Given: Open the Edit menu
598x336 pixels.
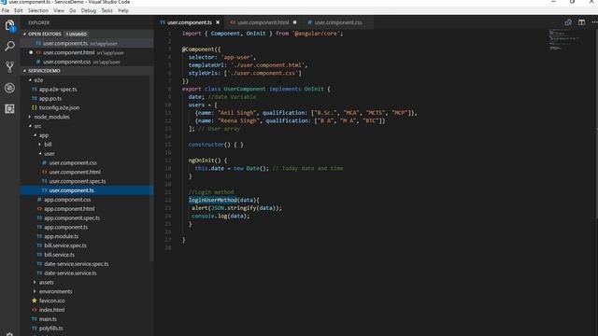Looking at the screenshot, I should [x=19, y=10].
